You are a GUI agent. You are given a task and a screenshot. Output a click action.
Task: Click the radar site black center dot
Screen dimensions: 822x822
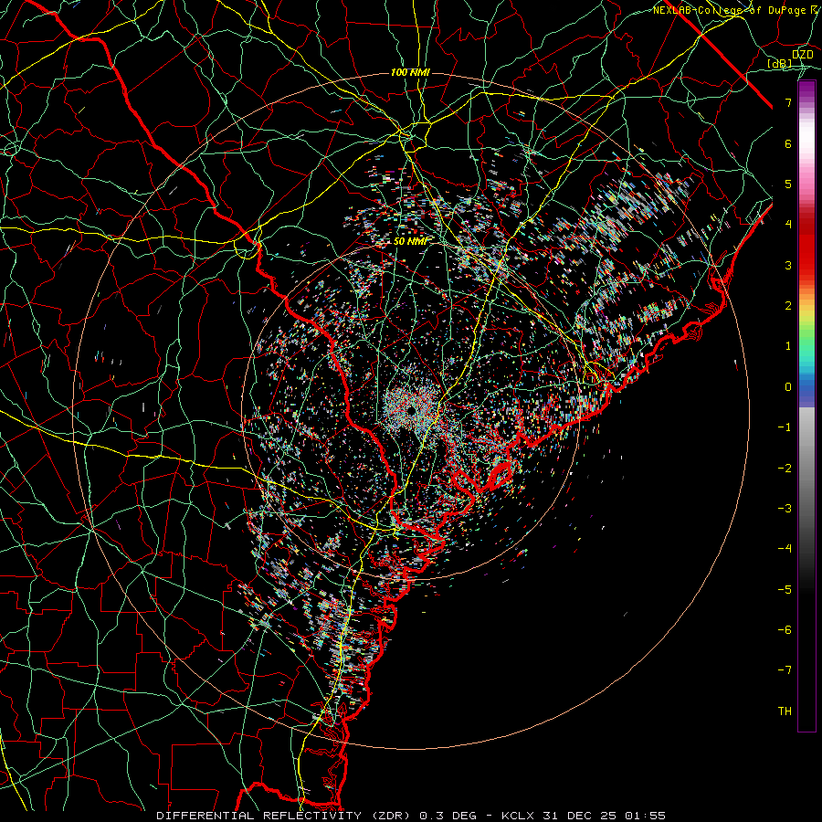[x=412, y=410]
